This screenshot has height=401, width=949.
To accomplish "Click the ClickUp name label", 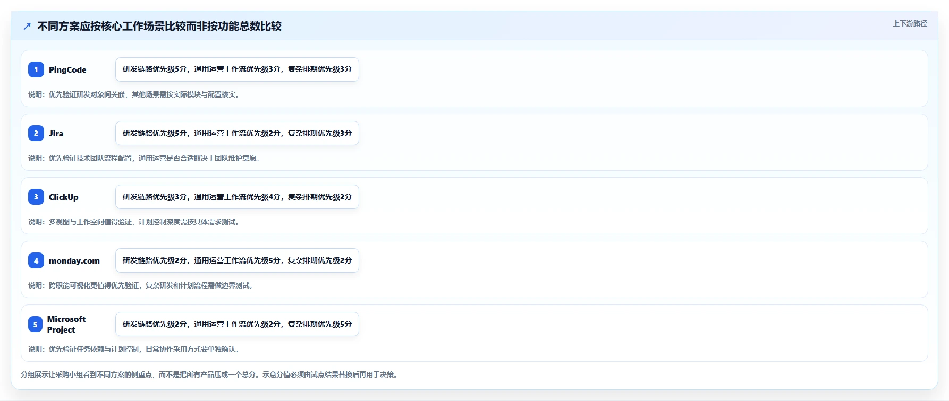I will click(x=63, y=197).
